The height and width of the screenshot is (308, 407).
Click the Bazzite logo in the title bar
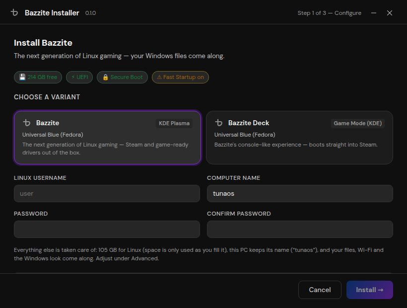click(x=14, y=12)
